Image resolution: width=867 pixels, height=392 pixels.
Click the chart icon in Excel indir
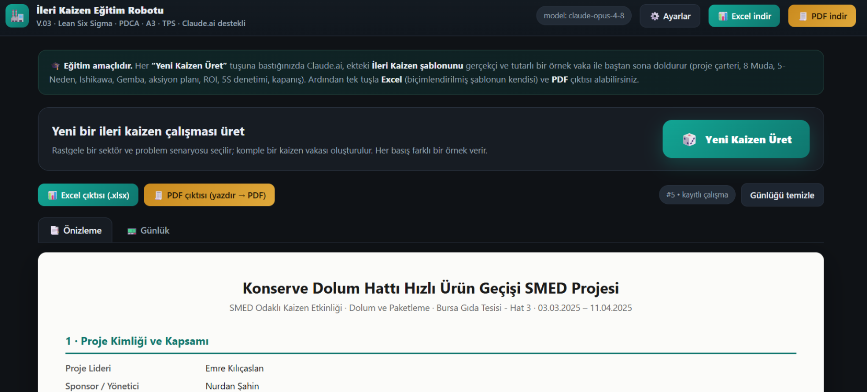pos(723,16)
